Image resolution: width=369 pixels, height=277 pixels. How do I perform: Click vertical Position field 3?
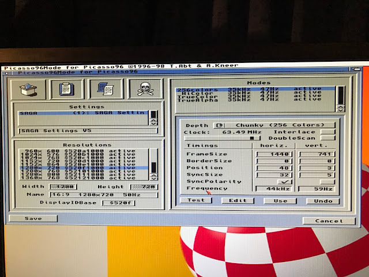point(317,168)
